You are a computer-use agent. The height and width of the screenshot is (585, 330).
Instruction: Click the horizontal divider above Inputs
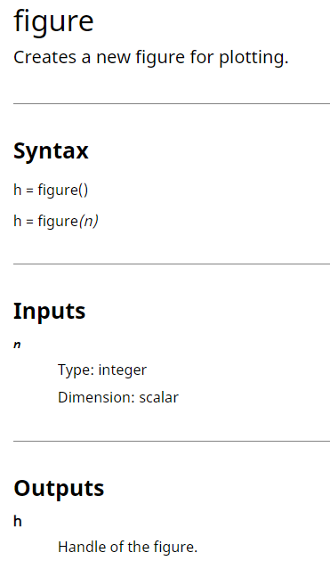(x=172, y=264)
